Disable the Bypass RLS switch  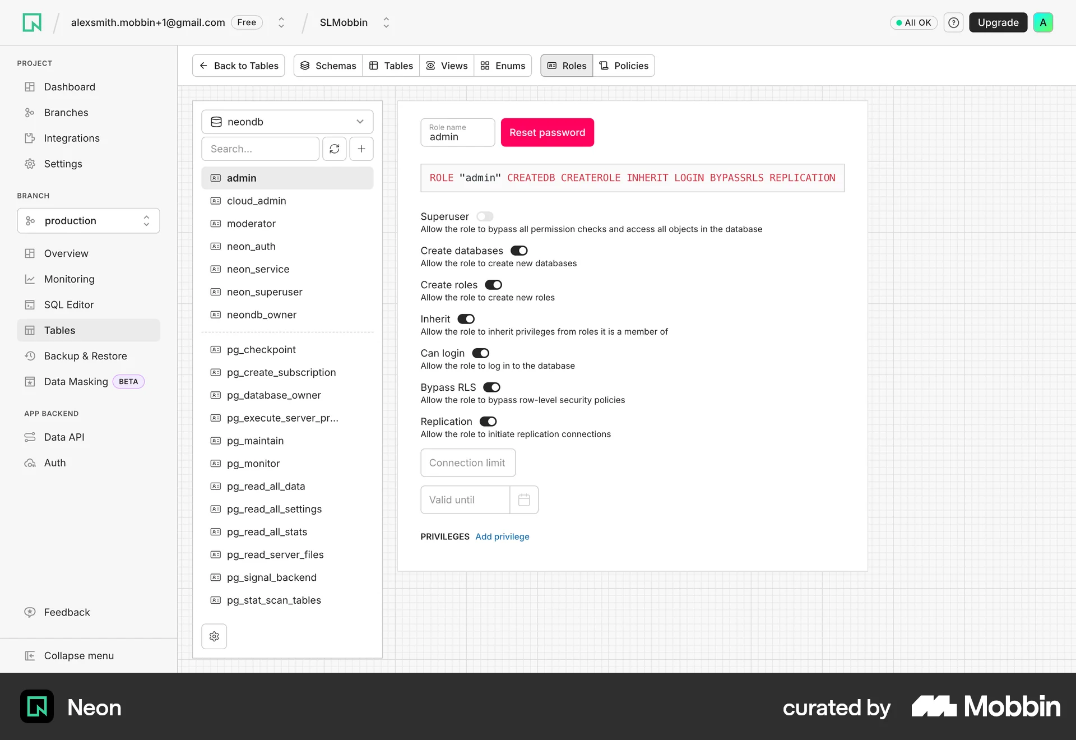click(491, 387)
